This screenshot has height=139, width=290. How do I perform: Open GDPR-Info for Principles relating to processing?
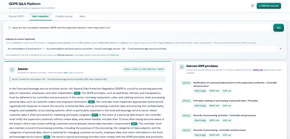tap(214, 106)
